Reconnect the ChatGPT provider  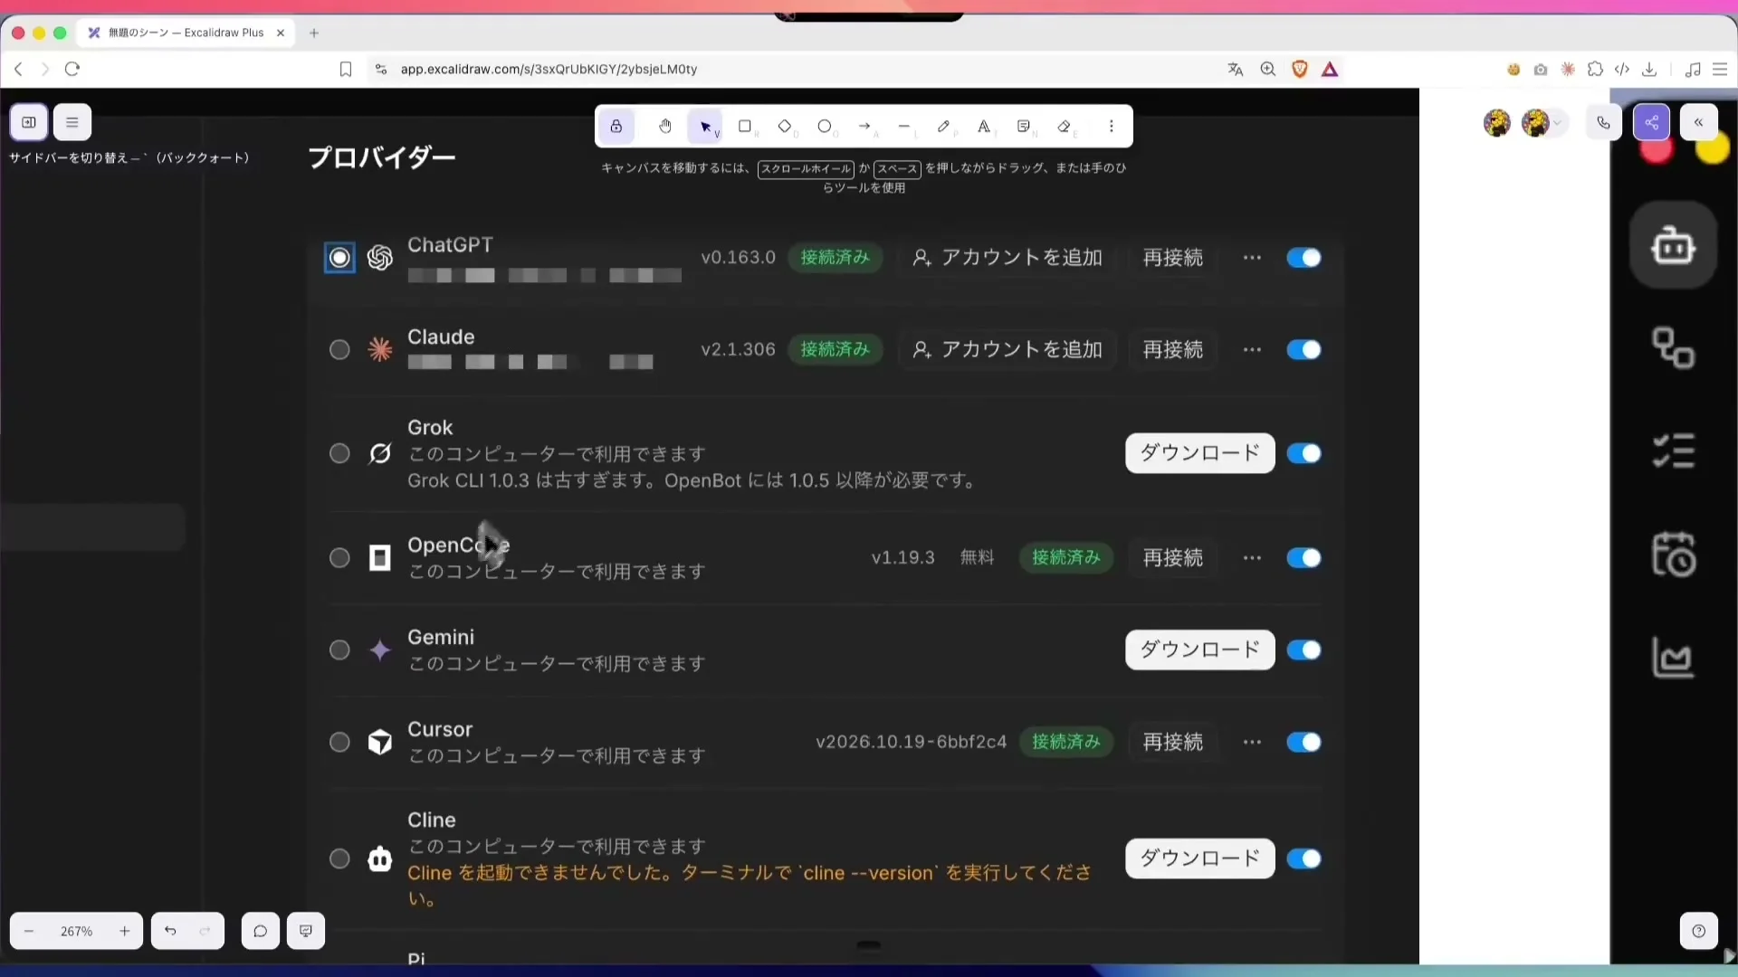pyautogui.click(x=1173, y=258)
